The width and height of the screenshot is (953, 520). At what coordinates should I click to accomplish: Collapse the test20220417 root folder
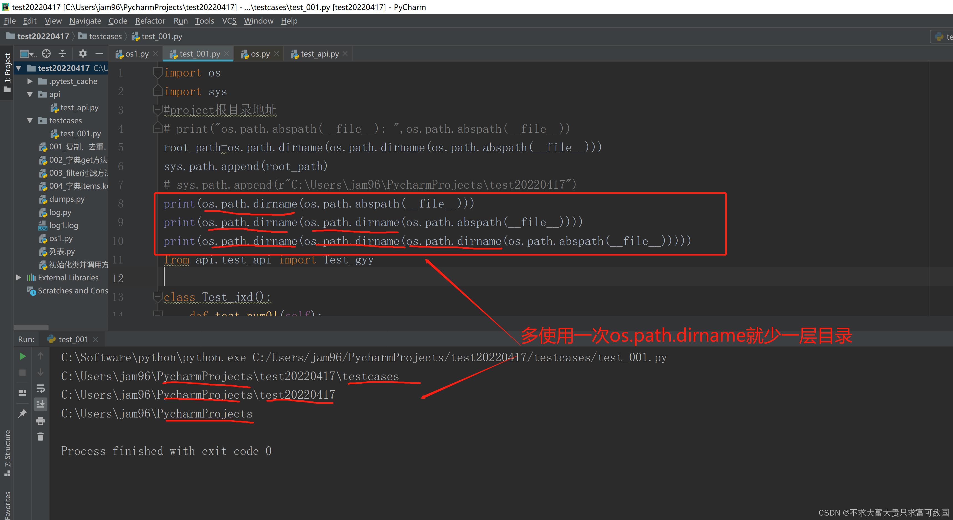coord(19,68)
